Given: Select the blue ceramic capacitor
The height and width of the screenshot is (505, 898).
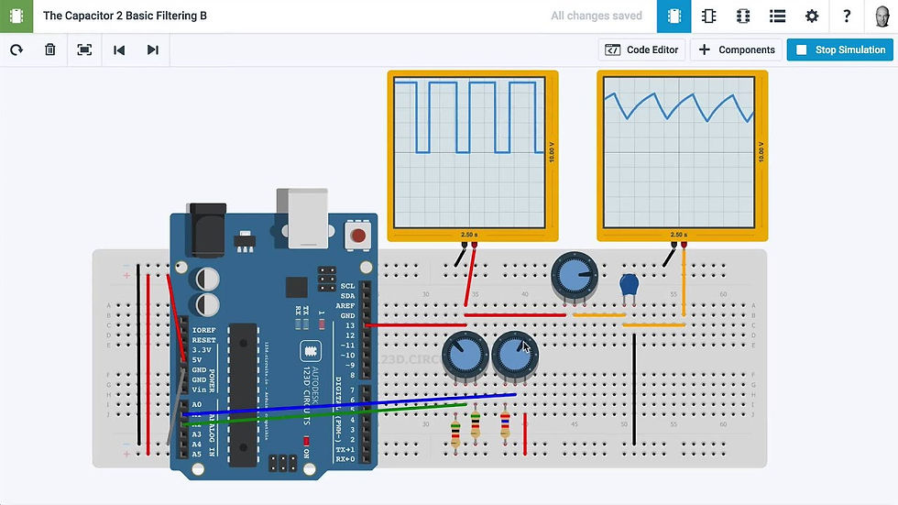Looking at the screenshot, I should (629, 286).
